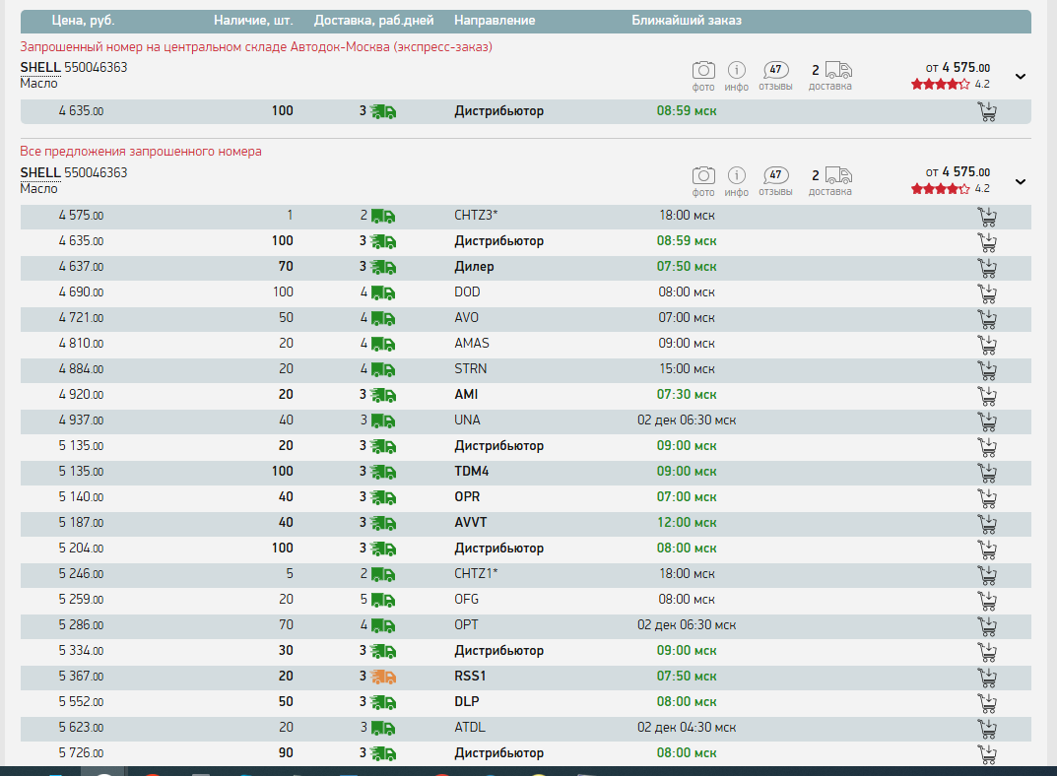Click the star rating in express-order section
Viewport: 1057px width, 776px height.
(941, 85)
